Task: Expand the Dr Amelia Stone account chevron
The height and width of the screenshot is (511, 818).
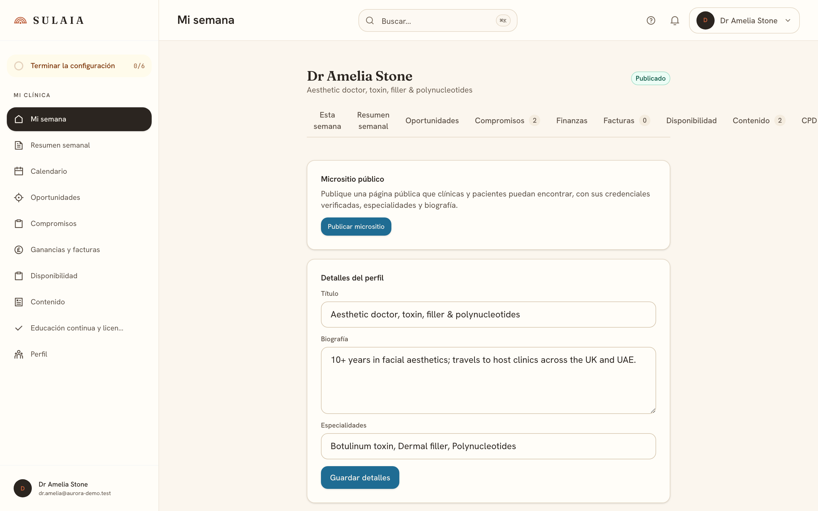Action: 788,21
